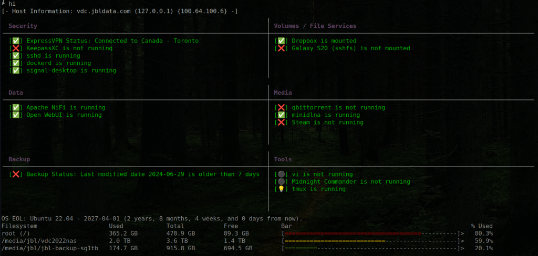Click the check icon beside Dropbox is mounted
This screenshot has width=538, height=256.
coord(281,41)
